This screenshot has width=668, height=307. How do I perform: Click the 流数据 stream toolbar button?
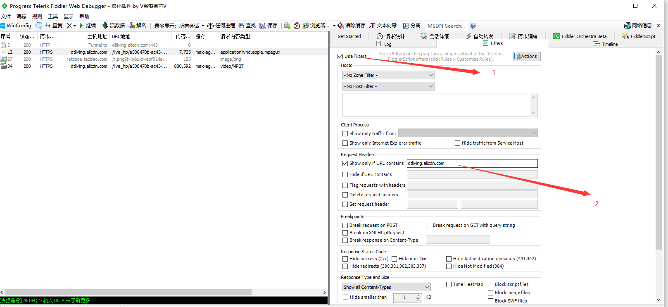(114, 26)
